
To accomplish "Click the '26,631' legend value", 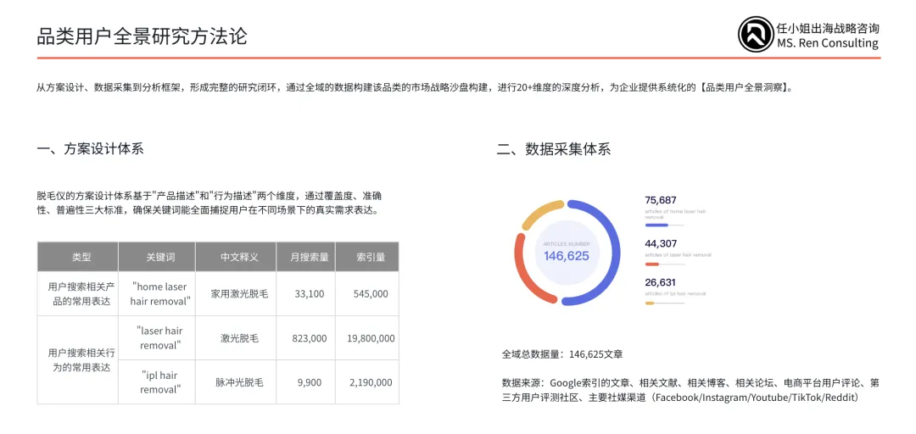I will [661, 283].
